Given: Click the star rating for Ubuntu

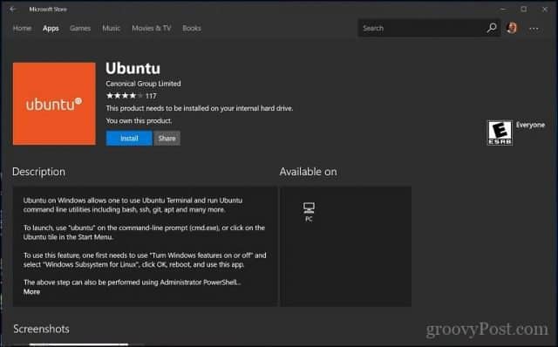Looking at the screenshot, I should tap(125, 95).
